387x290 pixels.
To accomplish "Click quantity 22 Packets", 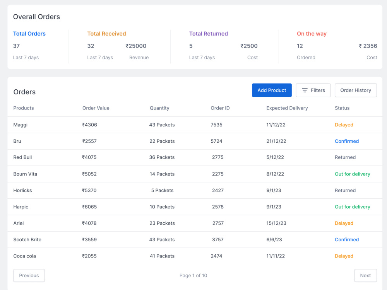I will tap(162, 141).
